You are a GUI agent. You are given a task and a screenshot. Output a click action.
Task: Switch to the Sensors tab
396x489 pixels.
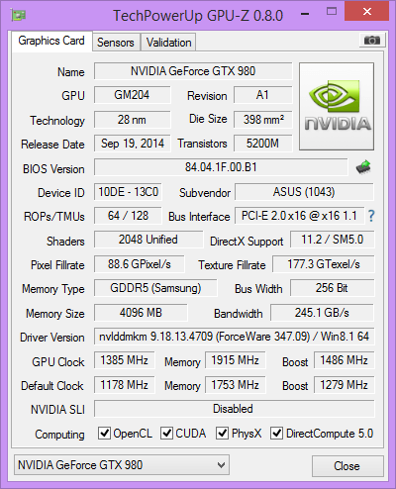point(116,43)
